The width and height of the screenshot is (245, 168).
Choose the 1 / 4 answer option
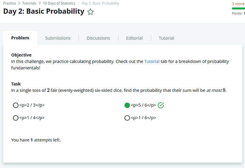[16, 118]
